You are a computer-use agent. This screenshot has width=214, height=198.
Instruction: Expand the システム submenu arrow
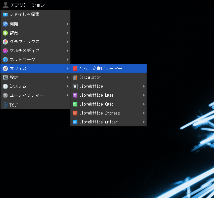pyautogui.click(x=67, y=86)
